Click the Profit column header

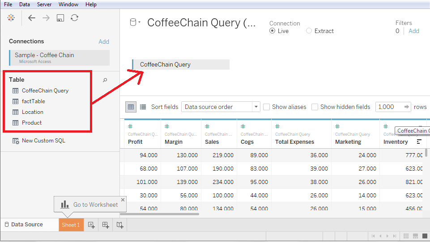point(135,142)
